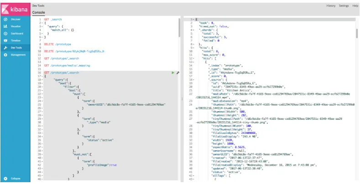Click the "timed_out": false response line

[214, 26]
